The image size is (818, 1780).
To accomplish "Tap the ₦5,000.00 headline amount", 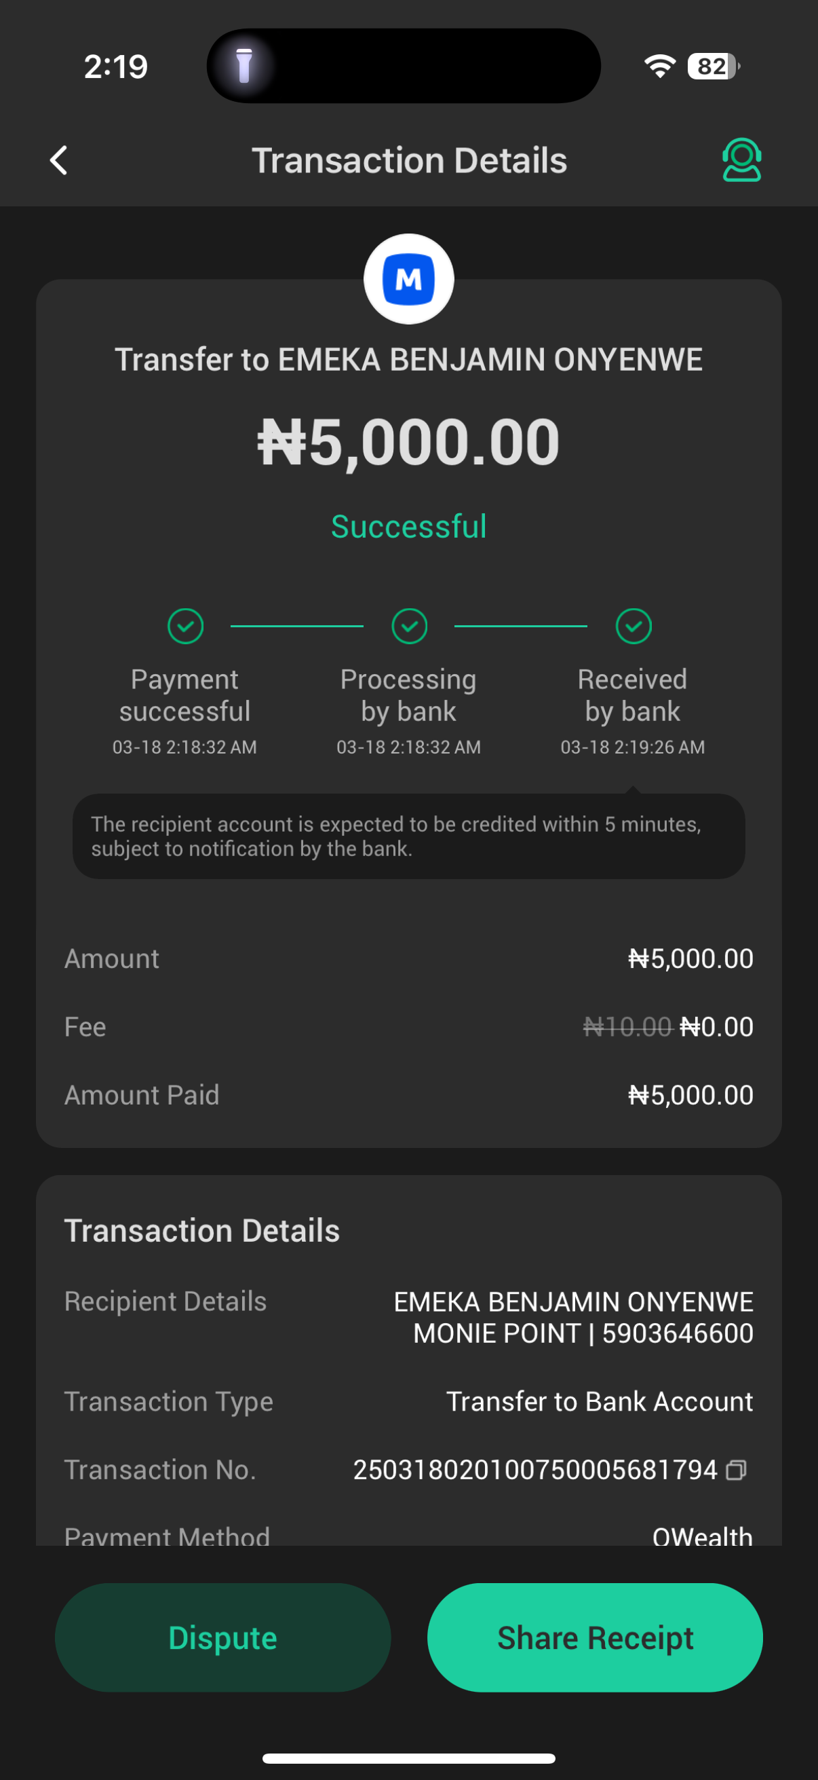I will click(x=408, y=442).
